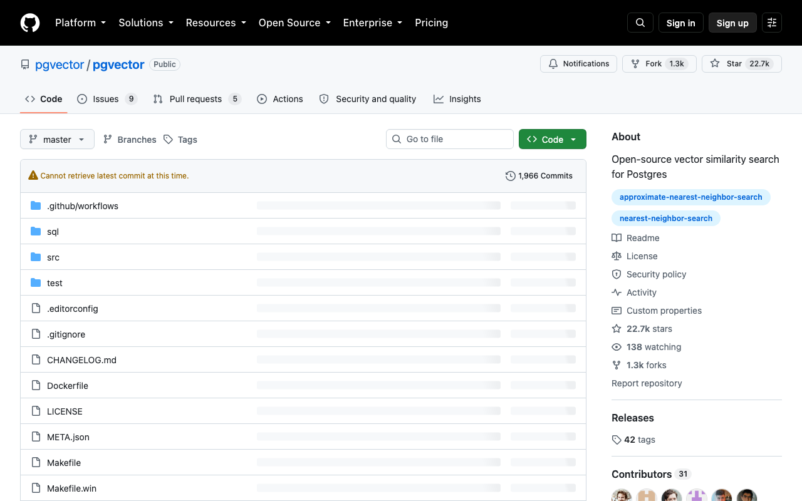Image resolution: width=802 pixels, height=501 pixels.
Task: Focus the Go to file field
Action: point(450,139)
